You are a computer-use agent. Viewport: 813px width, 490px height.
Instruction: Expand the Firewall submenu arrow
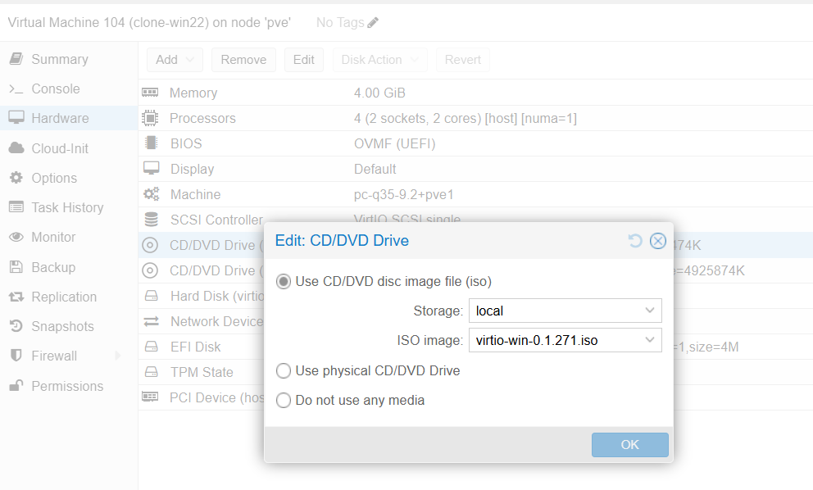[118, 356]
